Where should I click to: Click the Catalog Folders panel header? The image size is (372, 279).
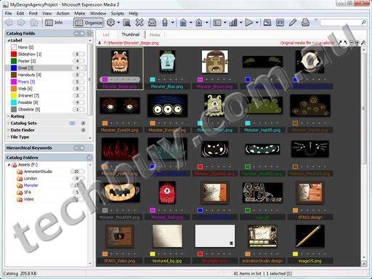pos(49,158)
